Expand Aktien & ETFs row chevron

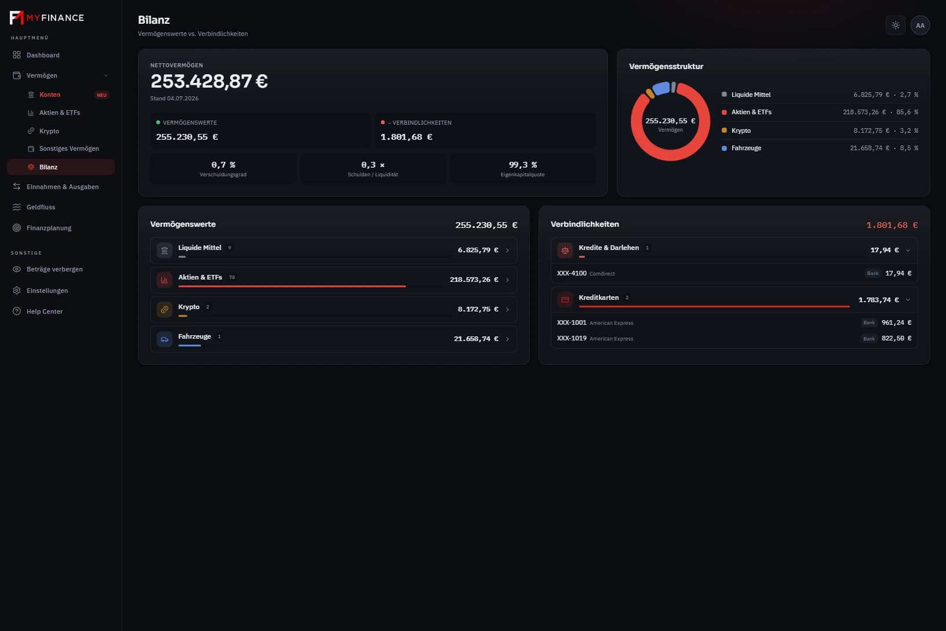click(x=508, y=280)
